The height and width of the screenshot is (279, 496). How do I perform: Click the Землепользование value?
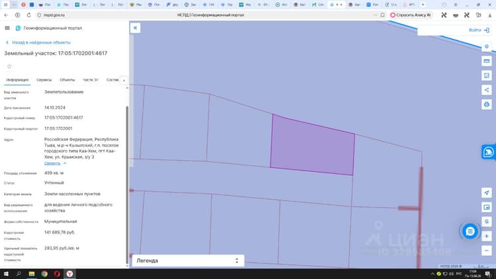point(64,92)
